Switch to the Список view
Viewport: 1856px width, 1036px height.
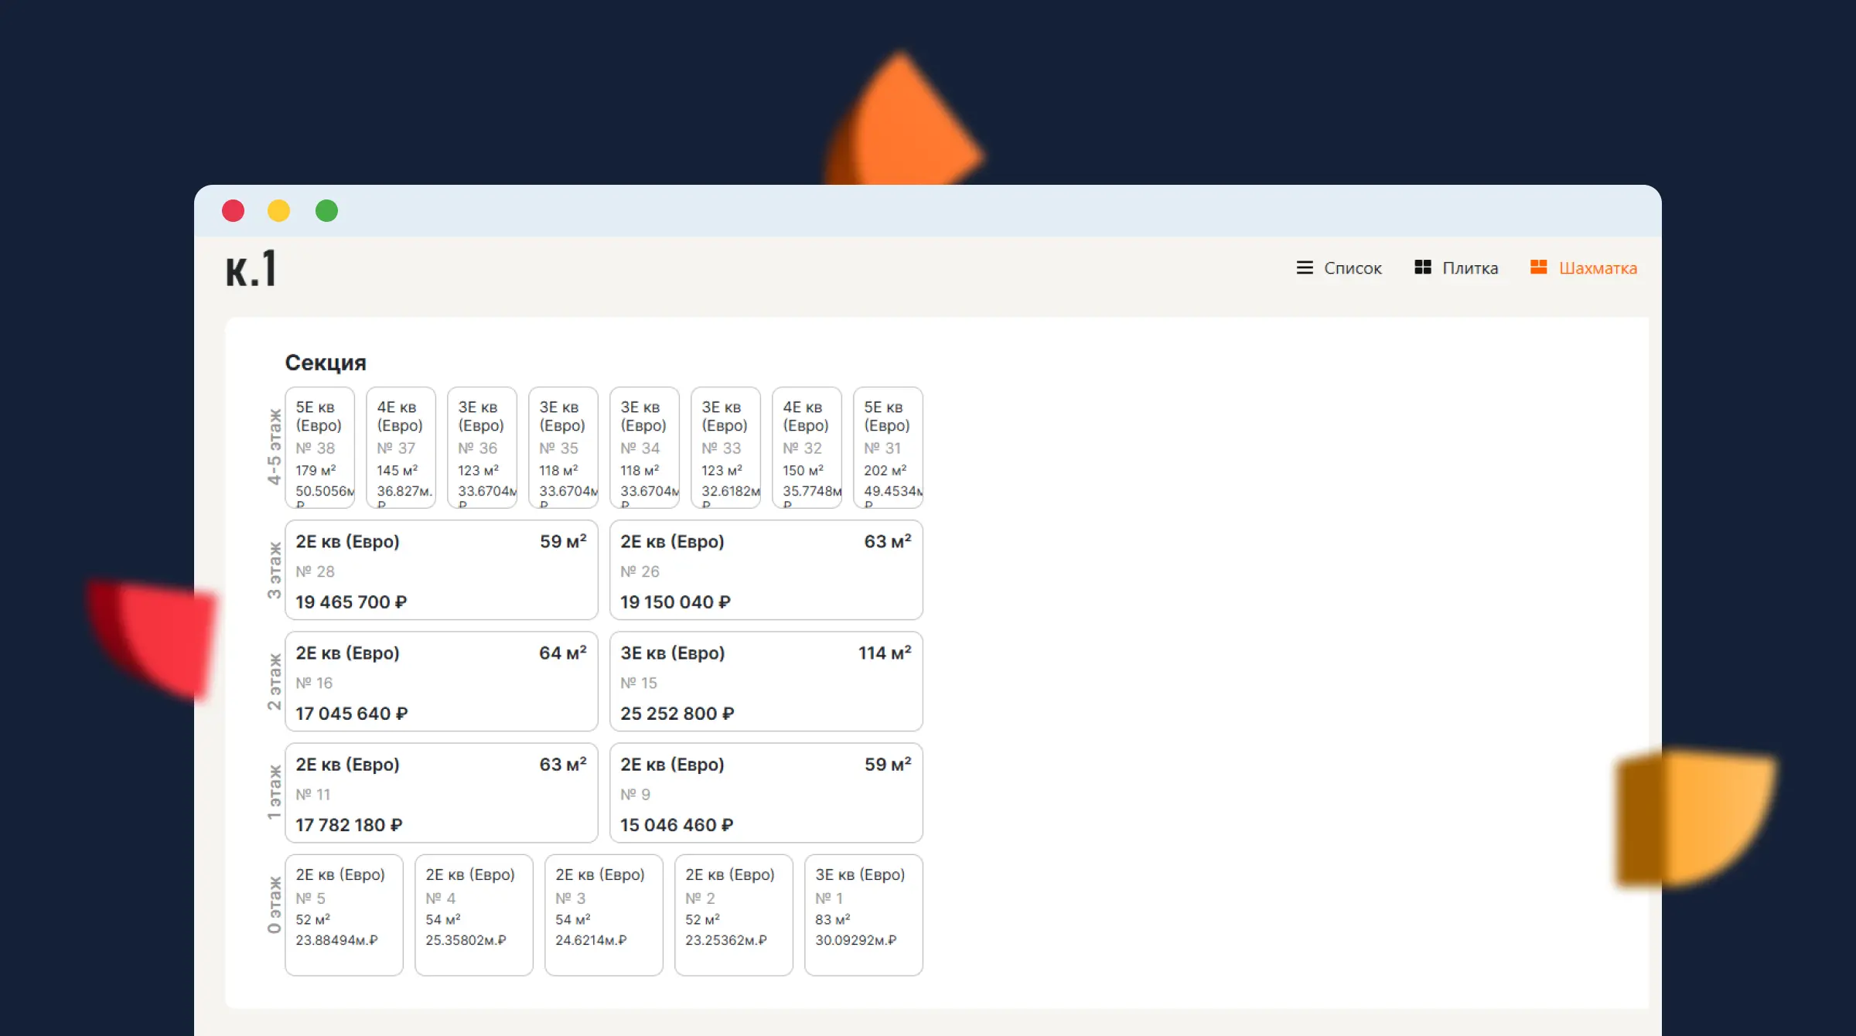pyautogui.click(x=1352, y=268)
